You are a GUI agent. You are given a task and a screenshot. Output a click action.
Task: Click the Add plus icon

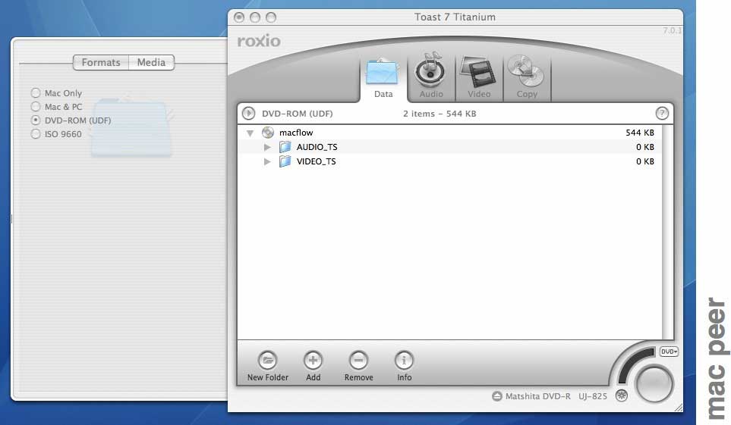[313, 360]
